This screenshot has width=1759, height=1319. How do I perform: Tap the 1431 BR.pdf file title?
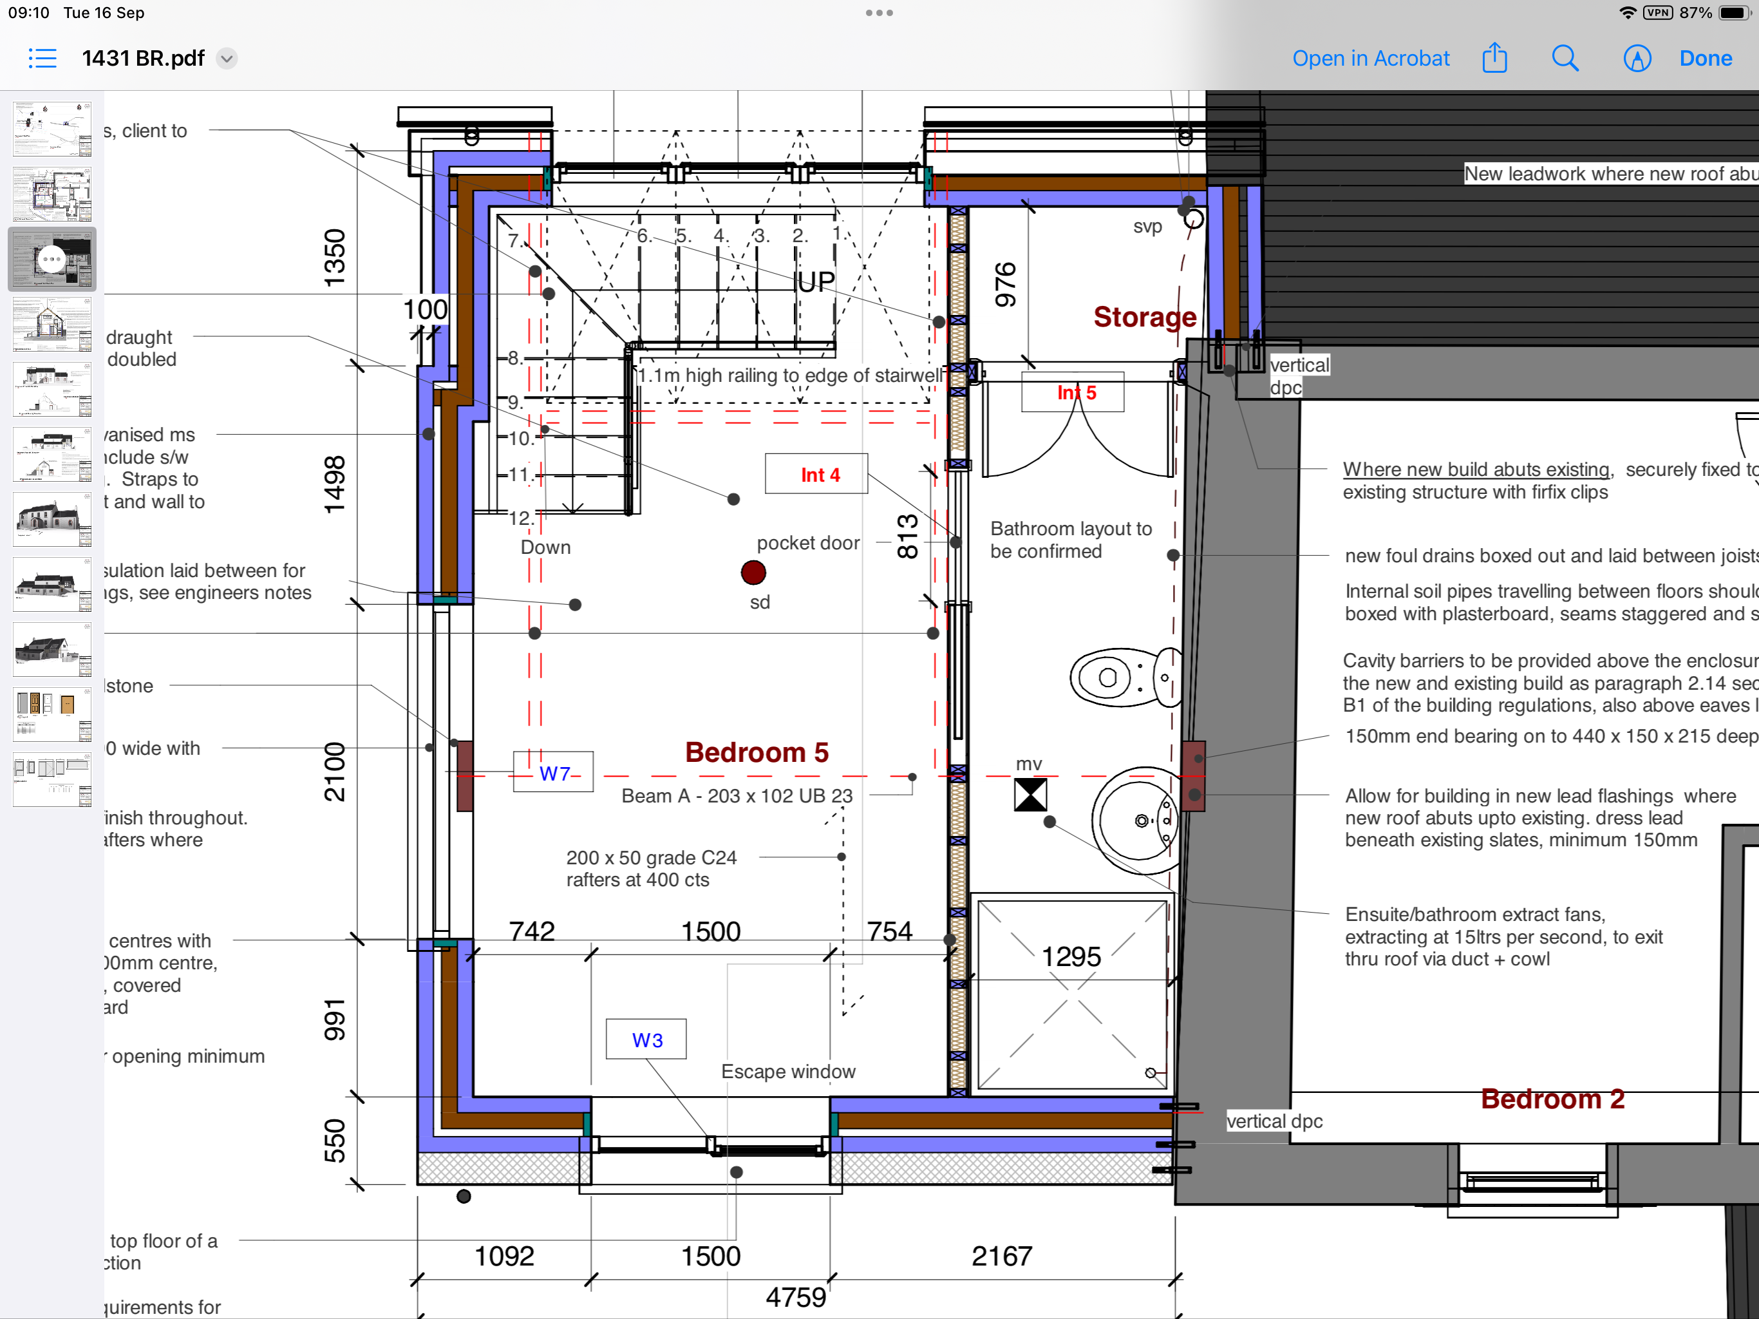coord(143,59)
